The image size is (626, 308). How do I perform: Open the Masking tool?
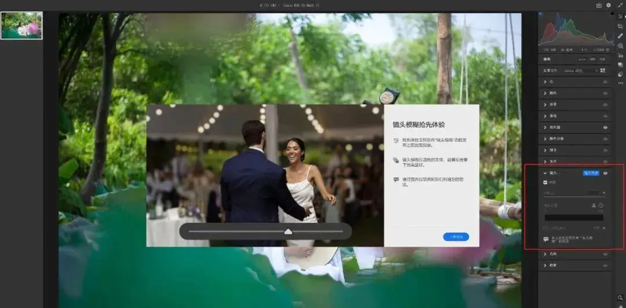point(620,46)
